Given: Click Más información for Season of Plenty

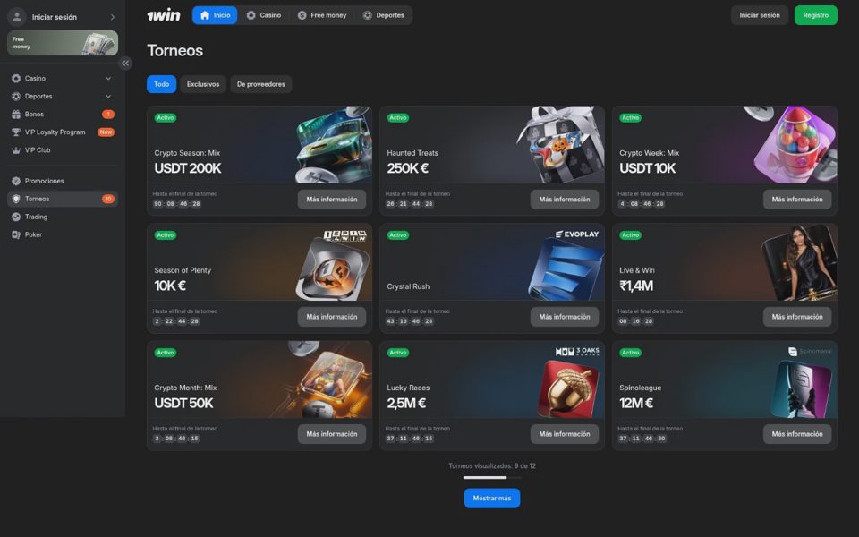Looking at the screenshot, I should point(332,317).
